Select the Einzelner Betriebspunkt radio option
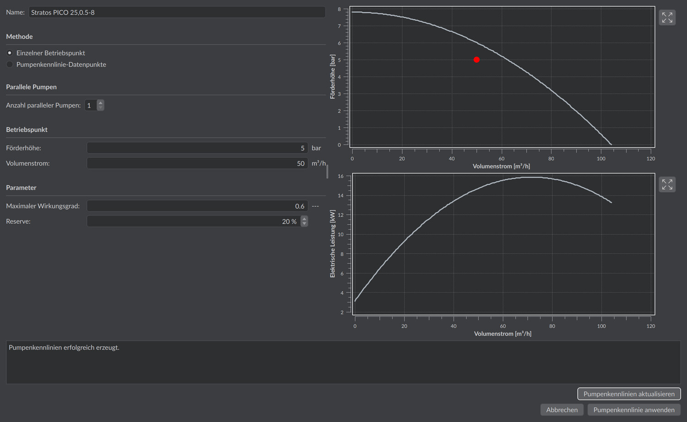 [x=10, y=53]
